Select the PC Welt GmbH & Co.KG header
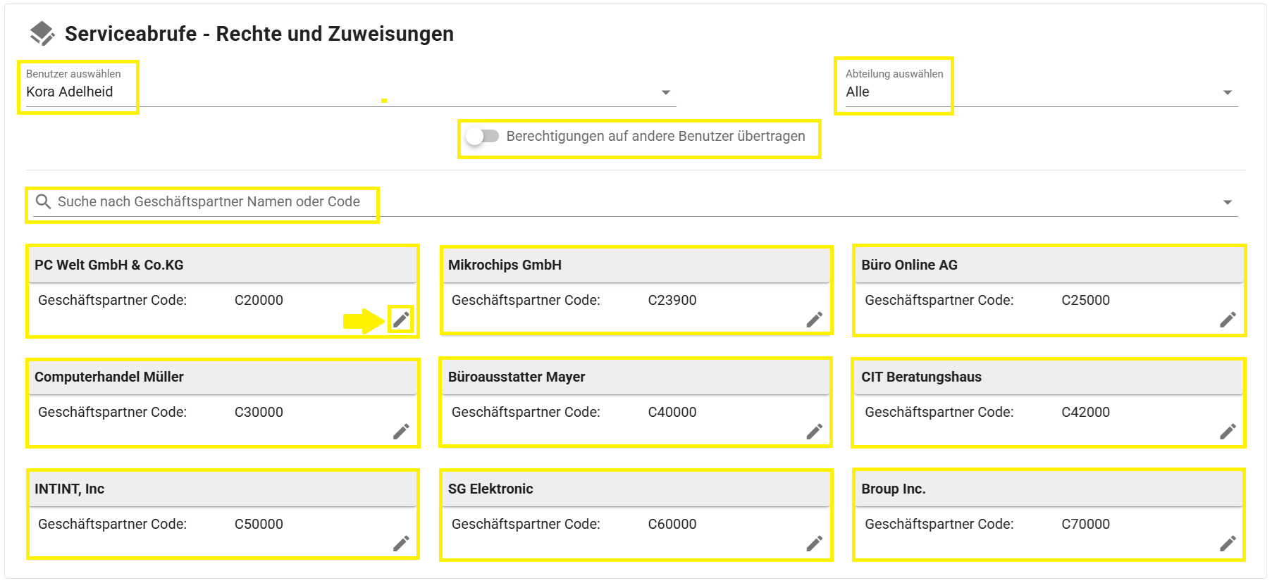 pyautogui.click(x=109, y=265)
